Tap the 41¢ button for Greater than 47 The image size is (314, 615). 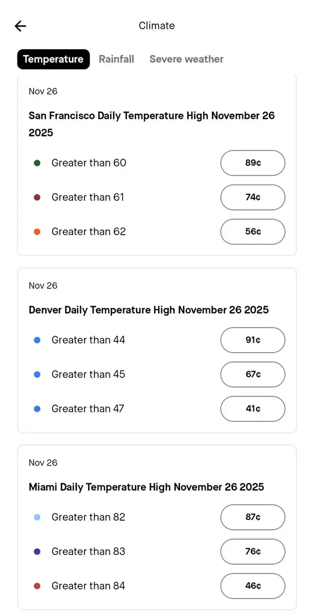coord(253,409)
